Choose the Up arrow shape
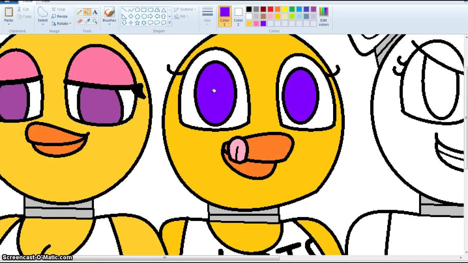The height and width of the screenshot is (263, 468). tap(163, 16)
